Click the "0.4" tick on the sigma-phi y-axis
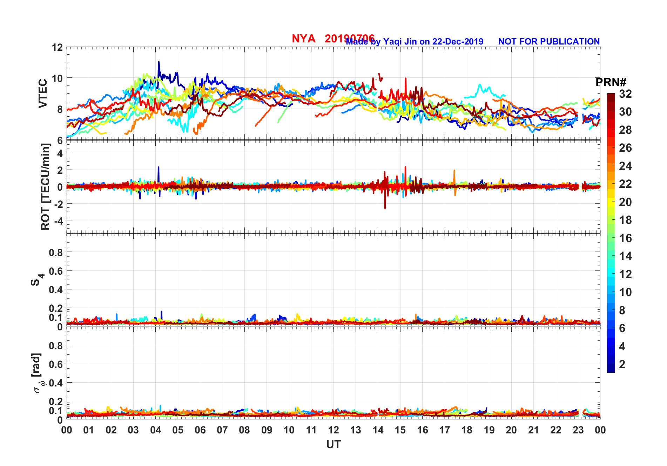 click(56, 383)
